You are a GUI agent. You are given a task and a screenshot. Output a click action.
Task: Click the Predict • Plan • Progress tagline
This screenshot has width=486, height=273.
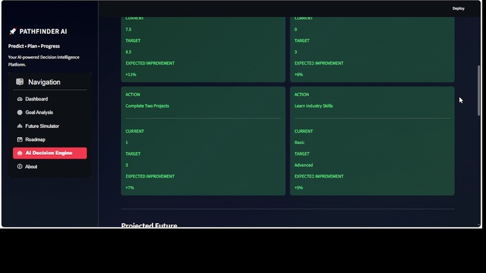[x=34, y=46]
